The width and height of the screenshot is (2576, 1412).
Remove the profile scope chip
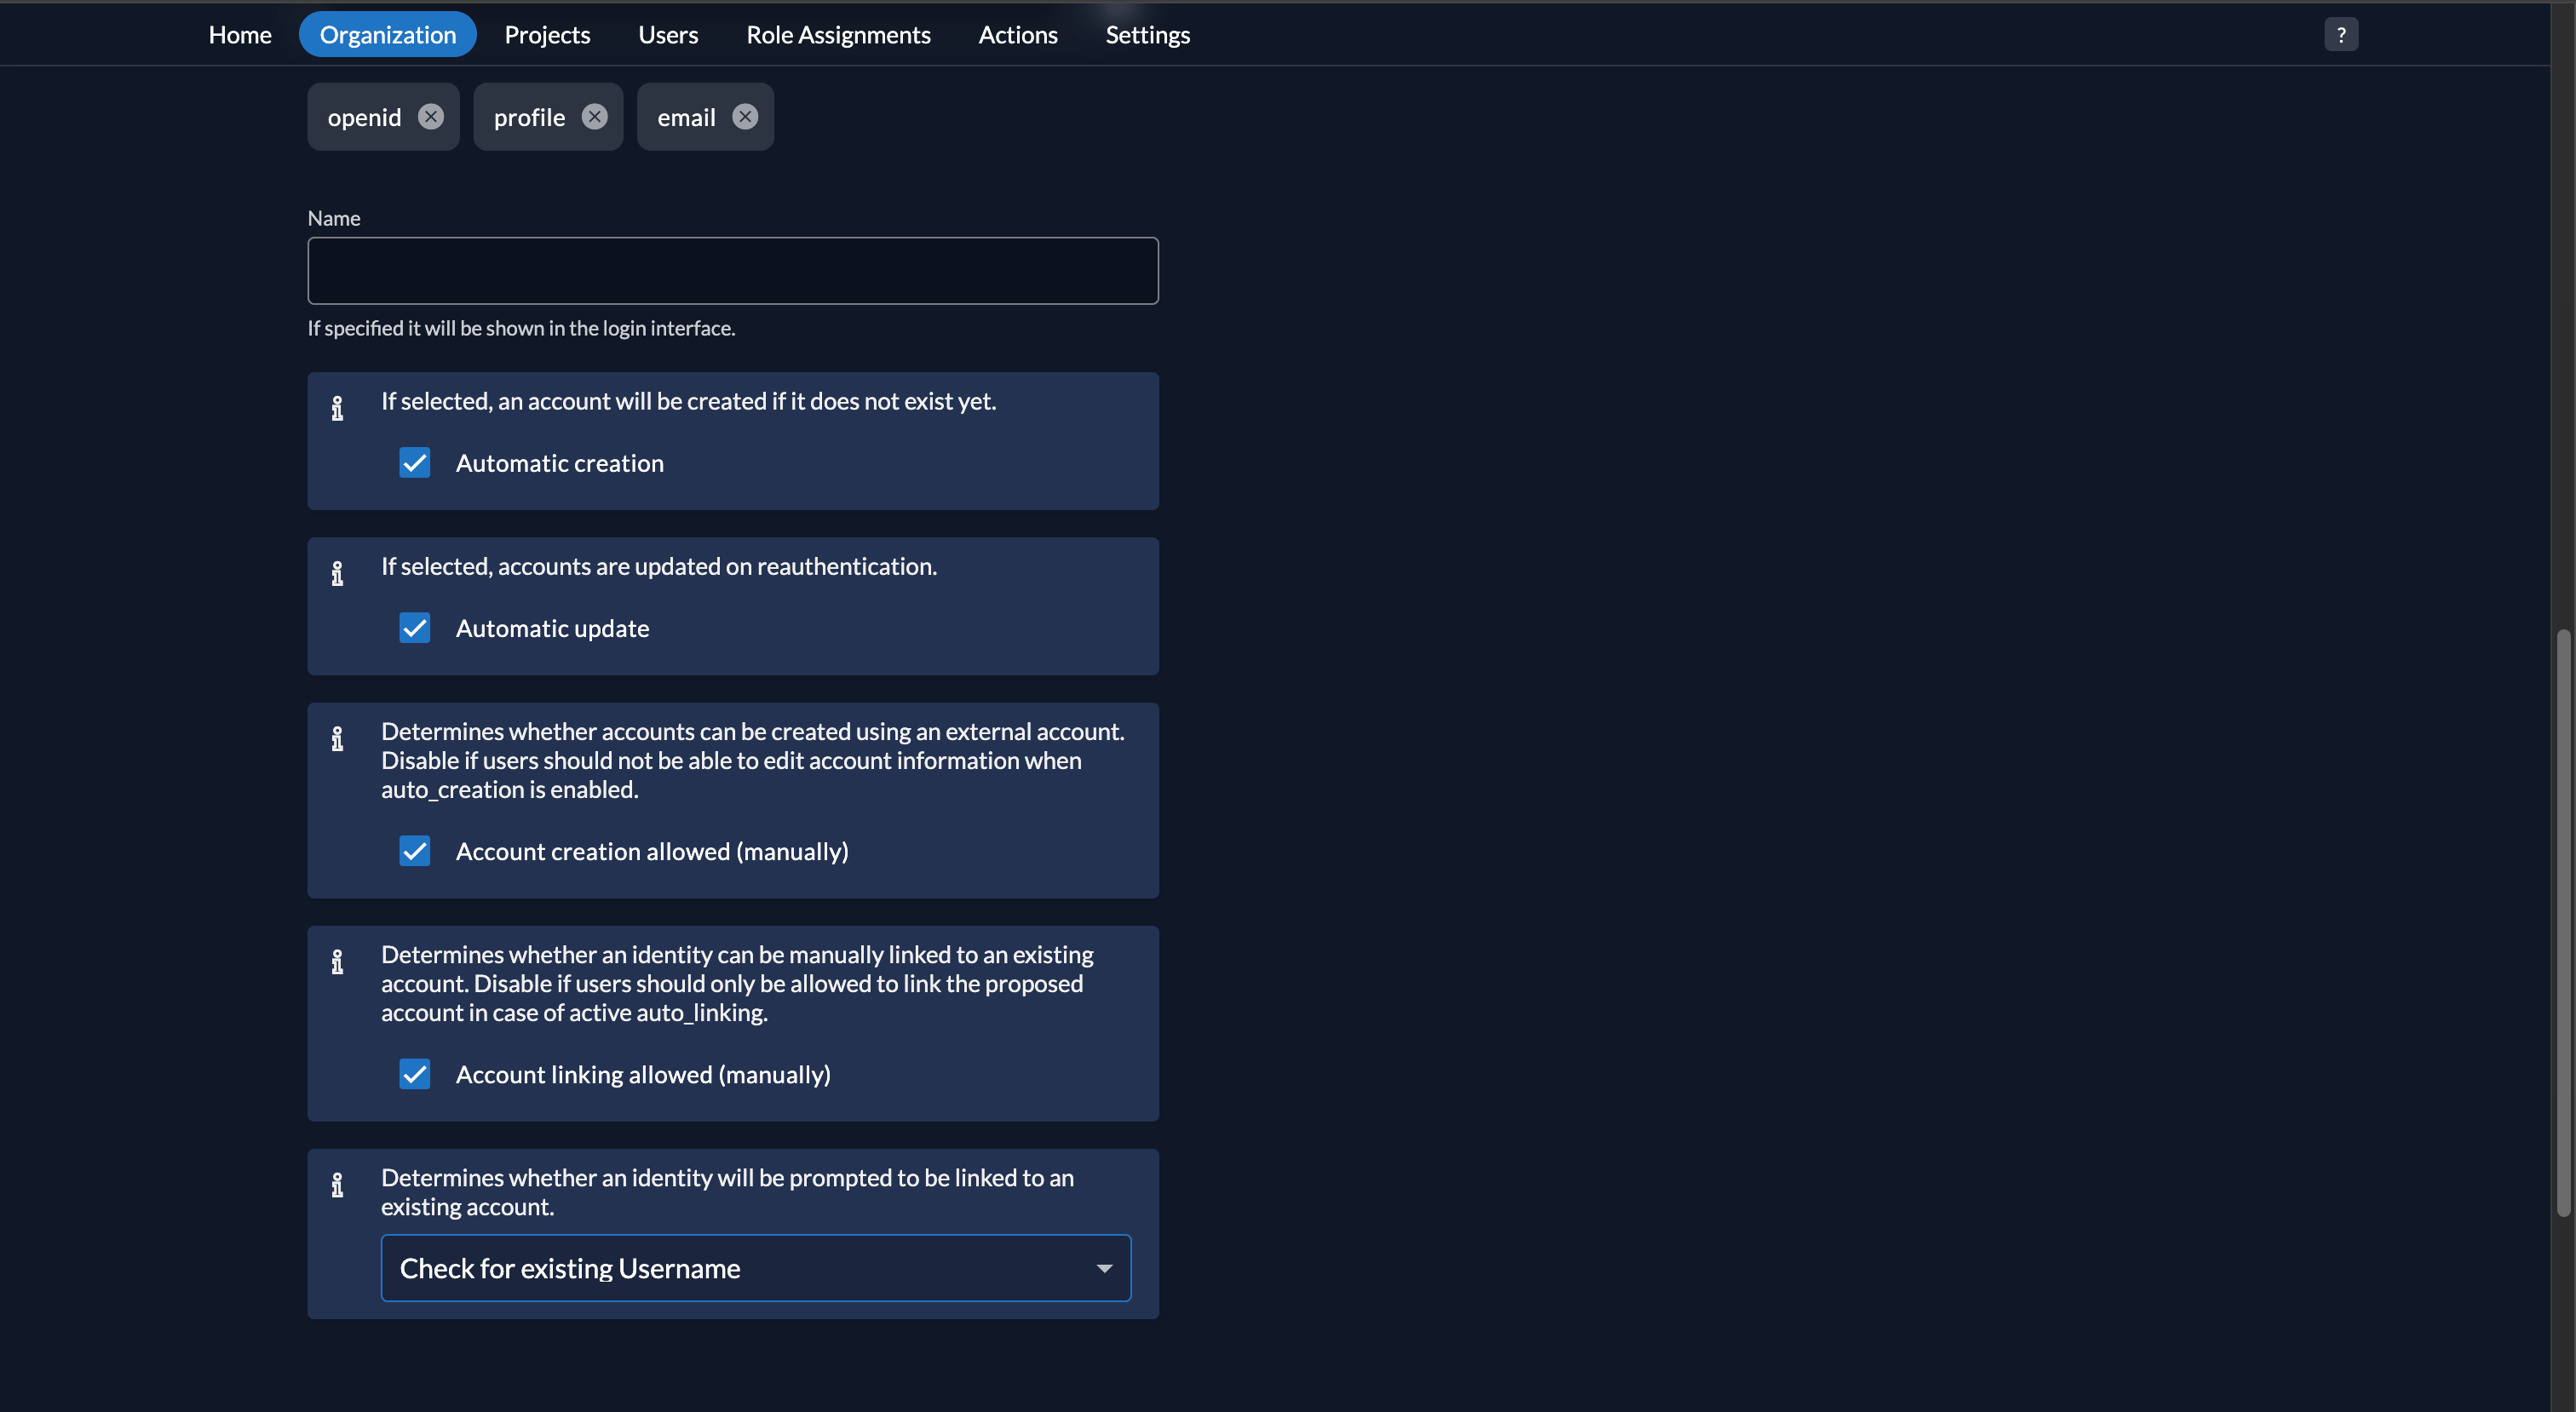(595, 117)
